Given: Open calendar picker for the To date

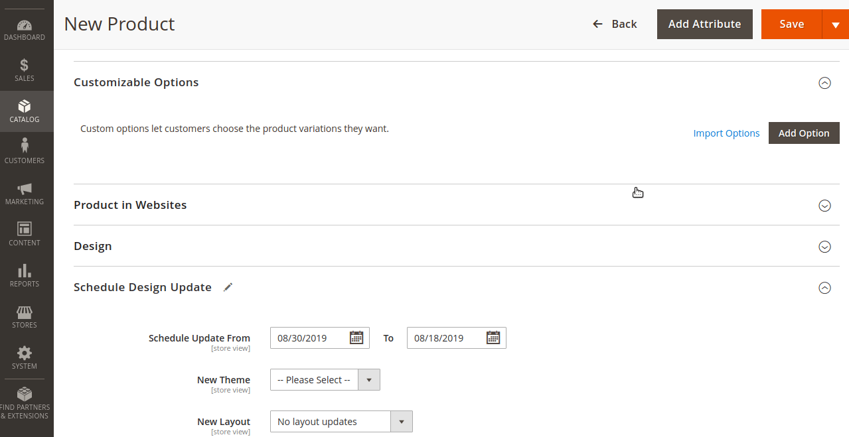Looking at the screenshot, I should pyautogui.click(x=493, y=338).
